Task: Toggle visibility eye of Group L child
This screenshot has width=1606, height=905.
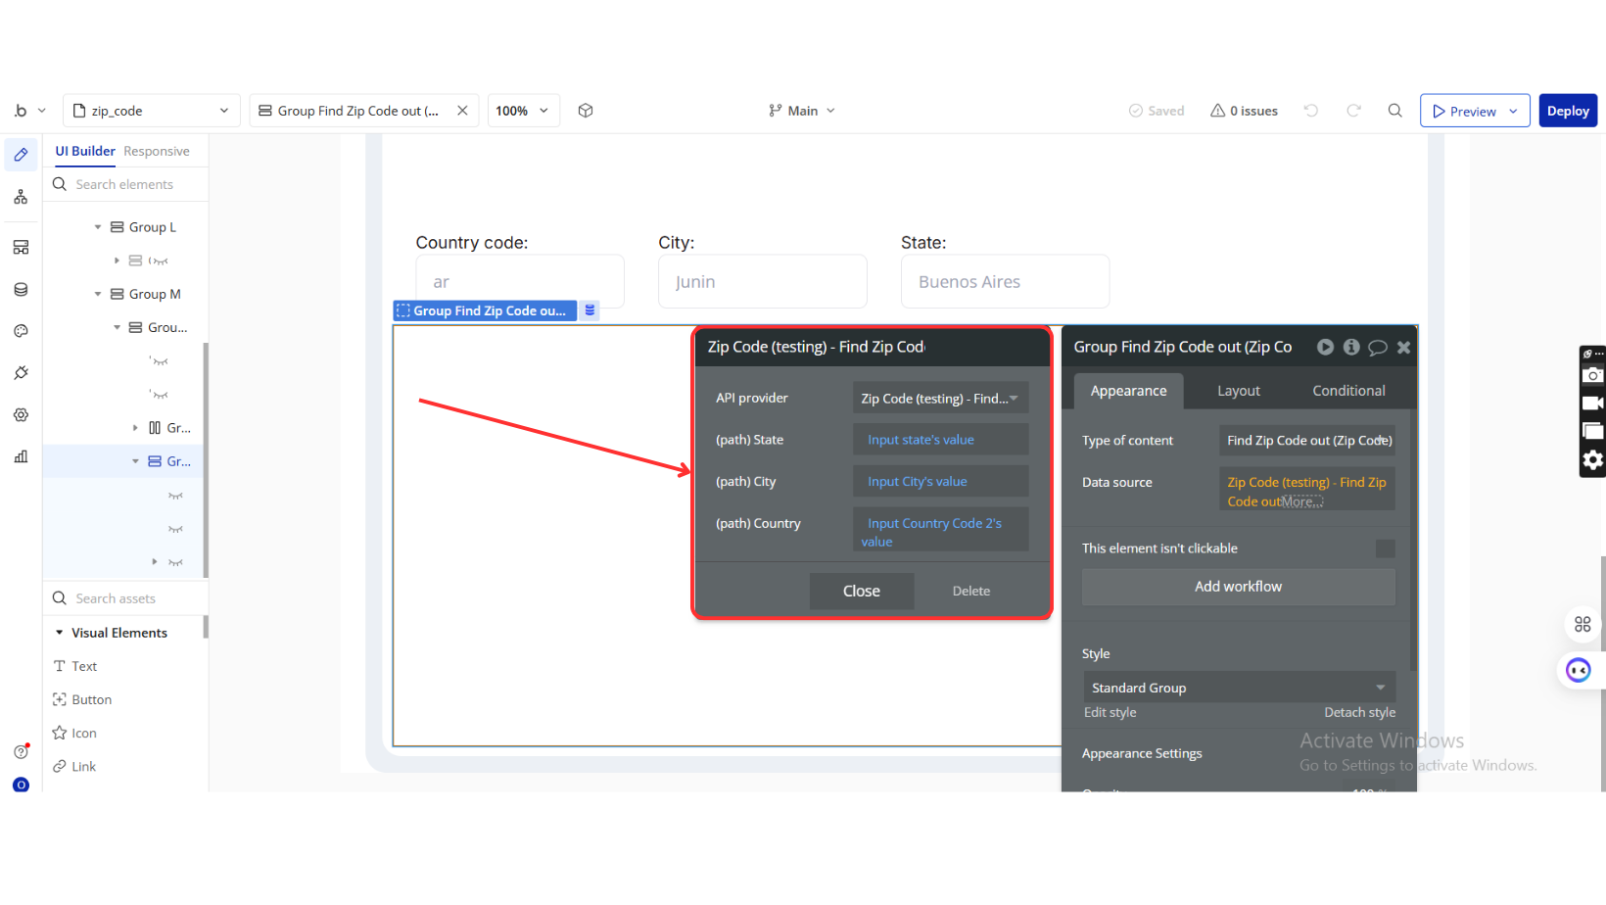Action: click(160, 261)
